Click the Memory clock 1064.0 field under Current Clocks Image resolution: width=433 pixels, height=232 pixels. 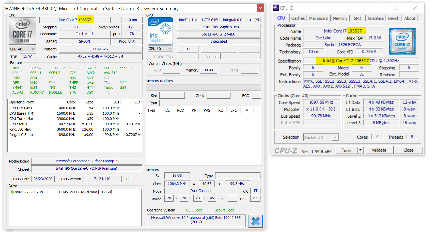209,70
